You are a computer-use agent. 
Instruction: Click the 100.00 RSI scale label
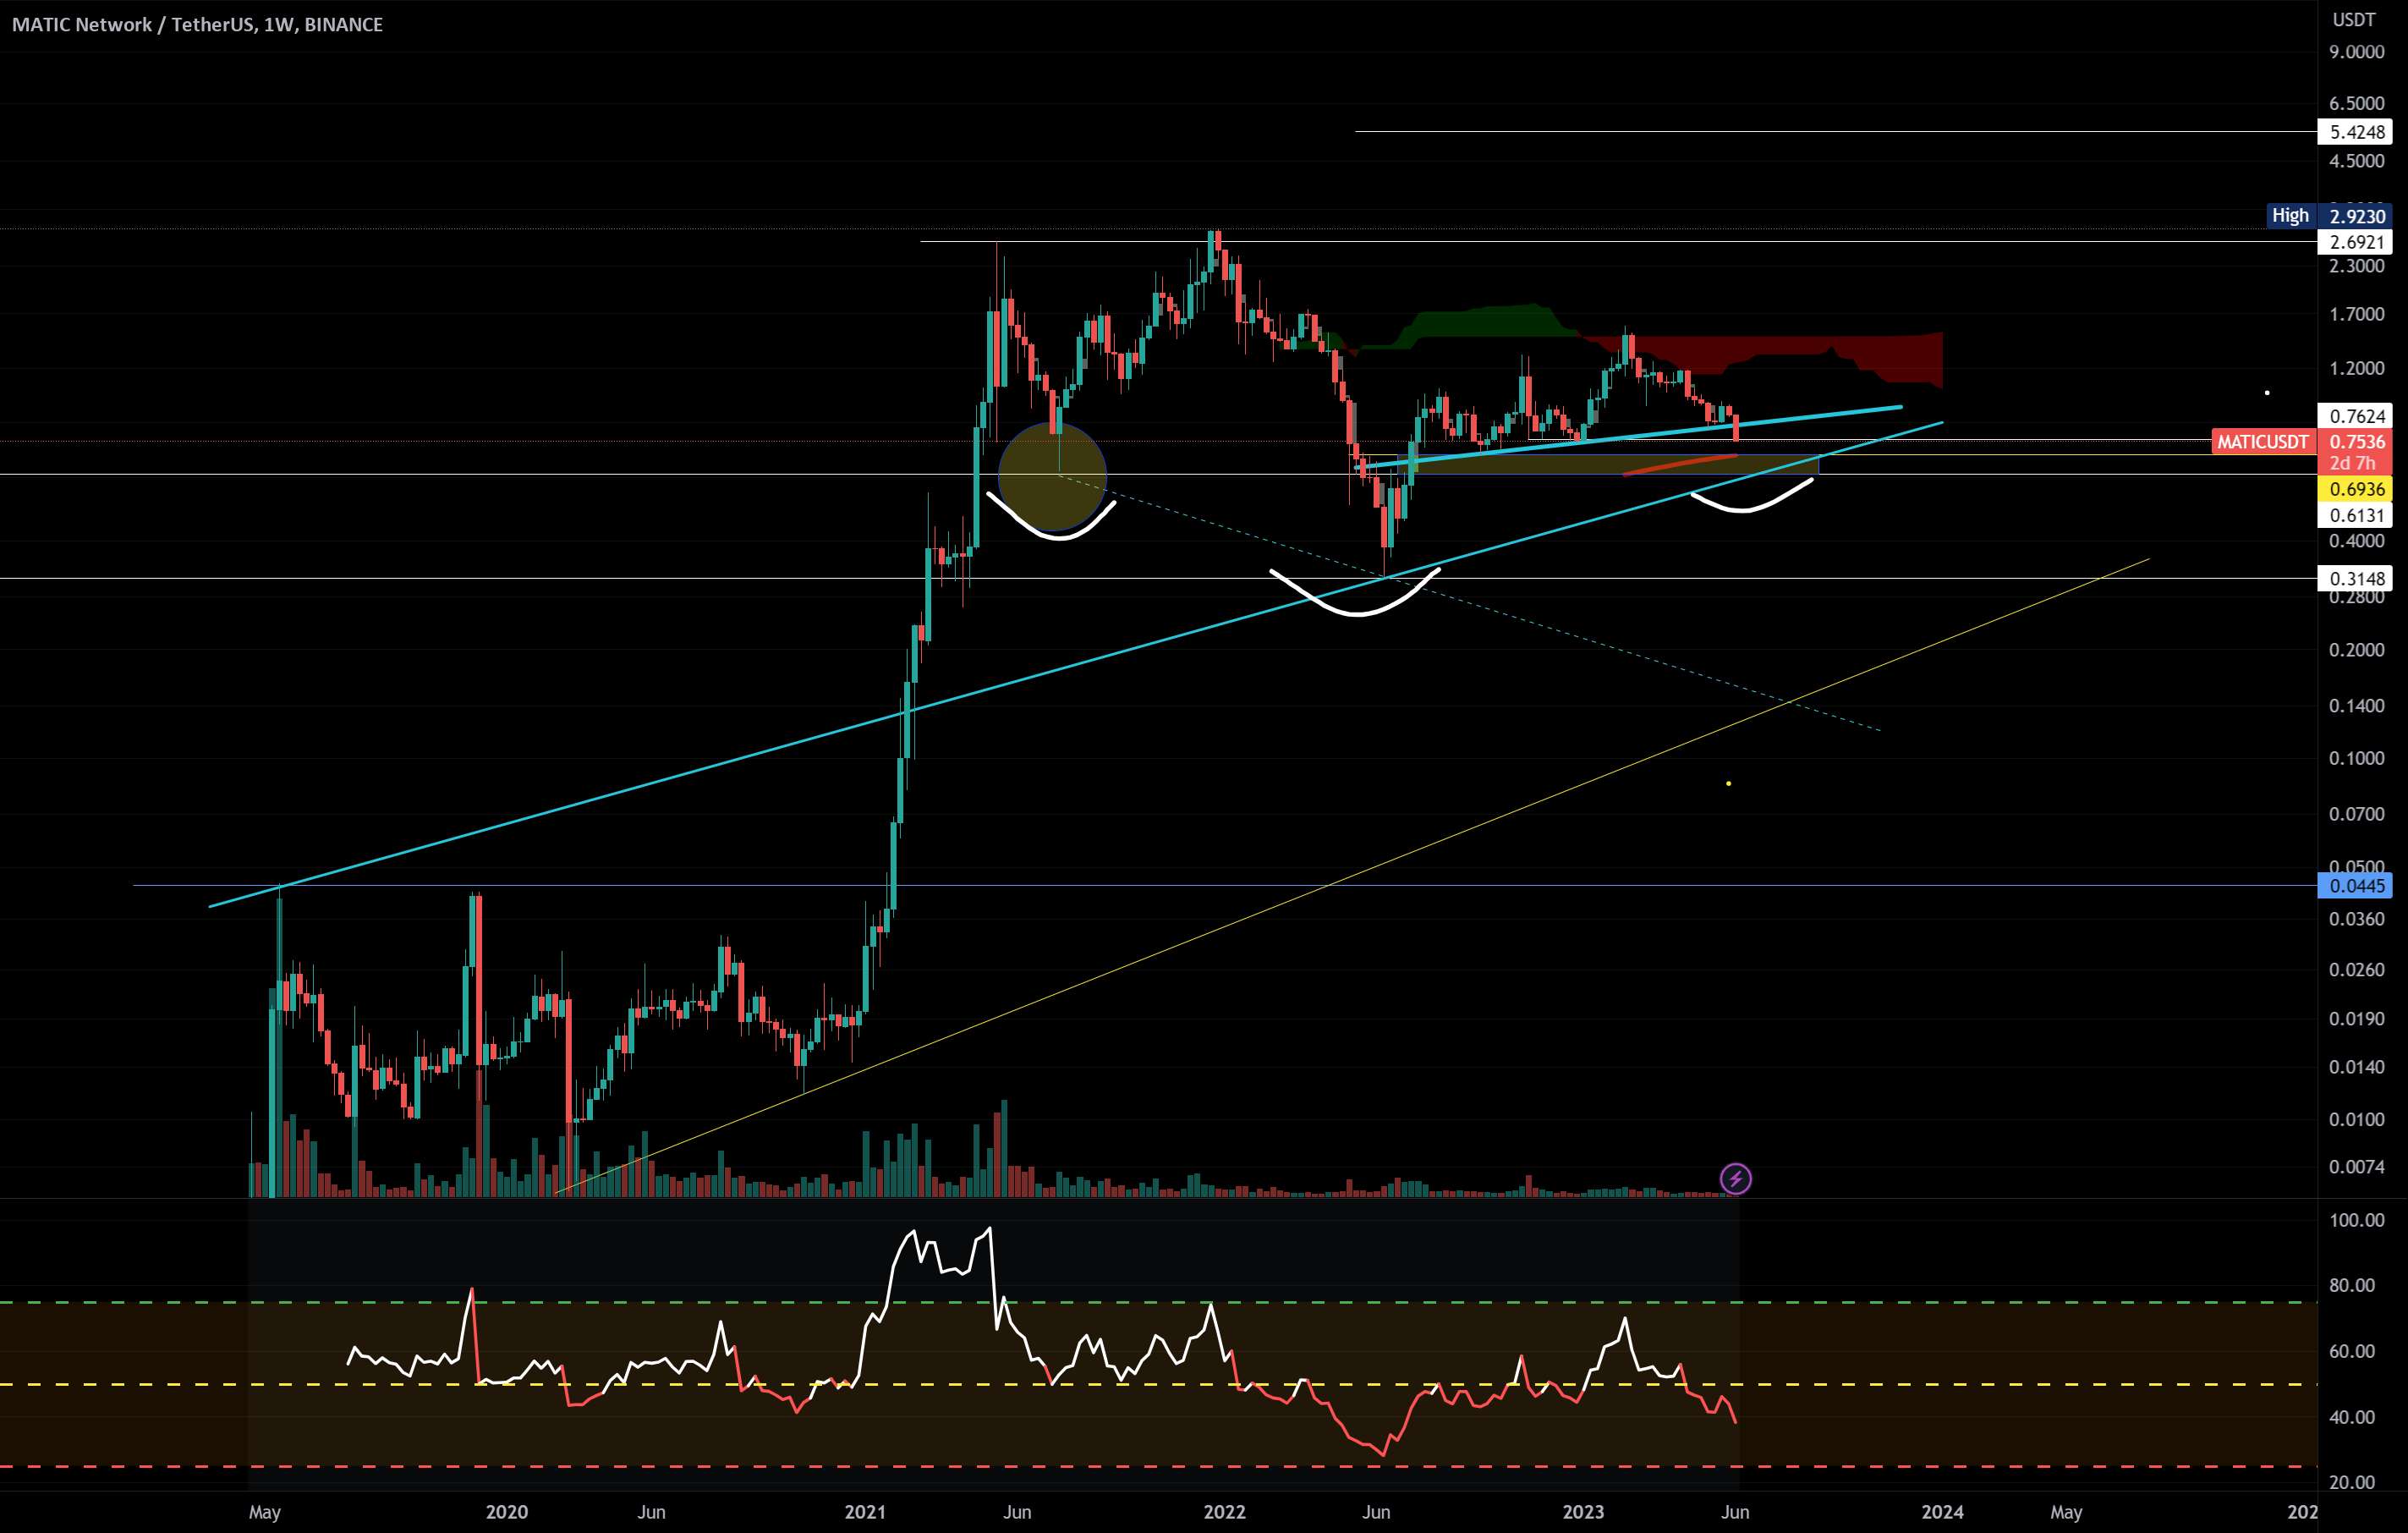[x=2356, y=1221]
